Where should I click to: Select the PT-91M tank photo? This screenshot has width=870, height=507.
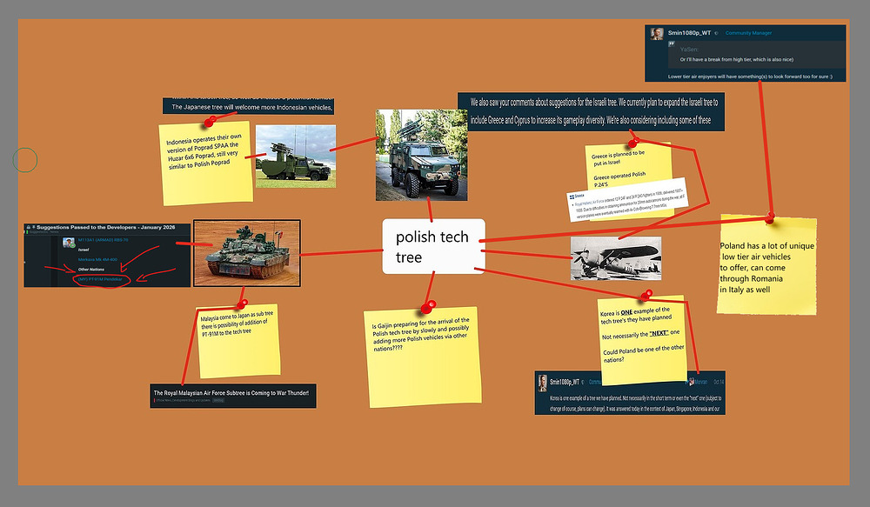click(247, 253)
